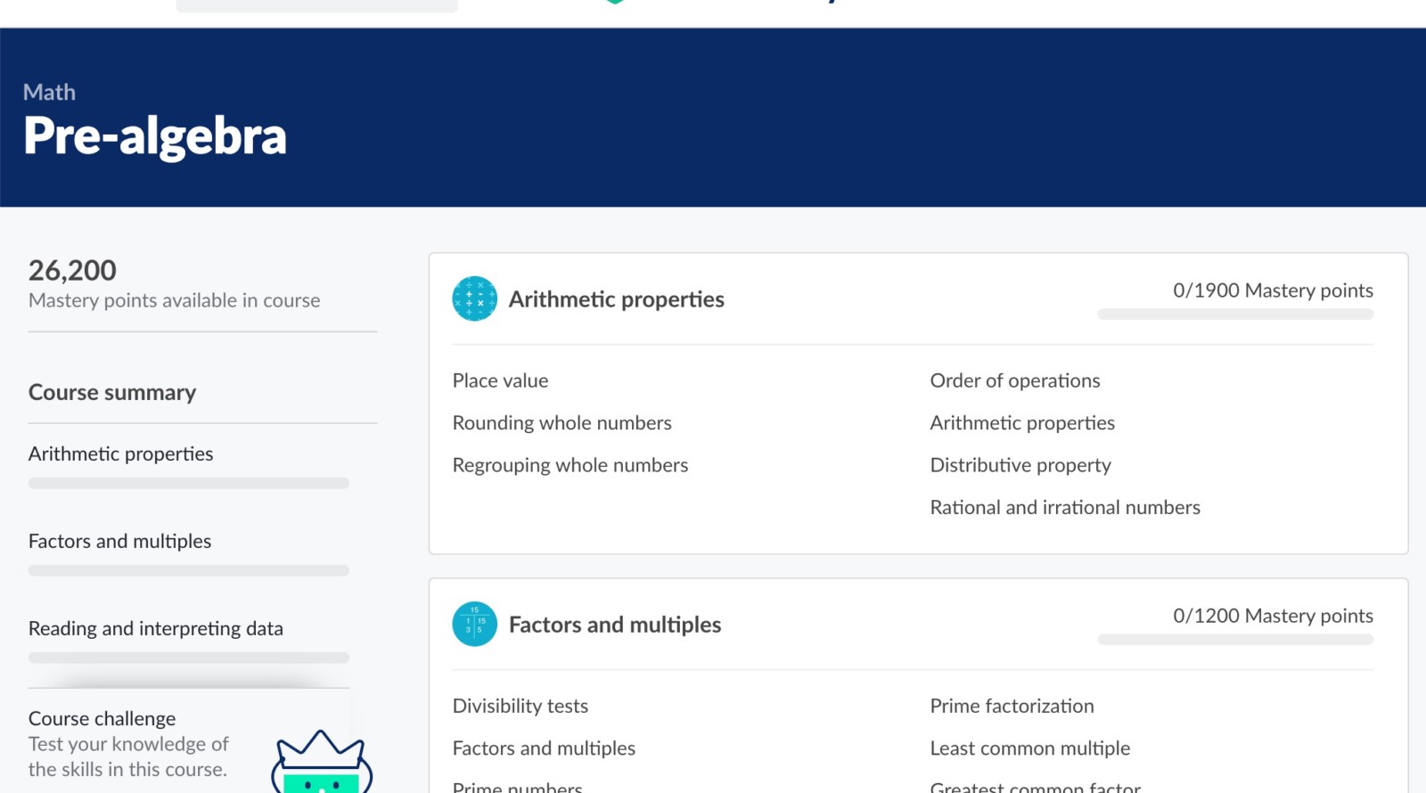
Task: Click the Factors and multiples unit icon
Action: (474, 624)
